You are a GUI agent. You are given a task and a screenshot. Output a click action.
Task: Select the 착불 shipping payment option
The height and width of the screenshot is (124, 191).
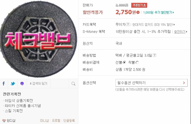137,63
